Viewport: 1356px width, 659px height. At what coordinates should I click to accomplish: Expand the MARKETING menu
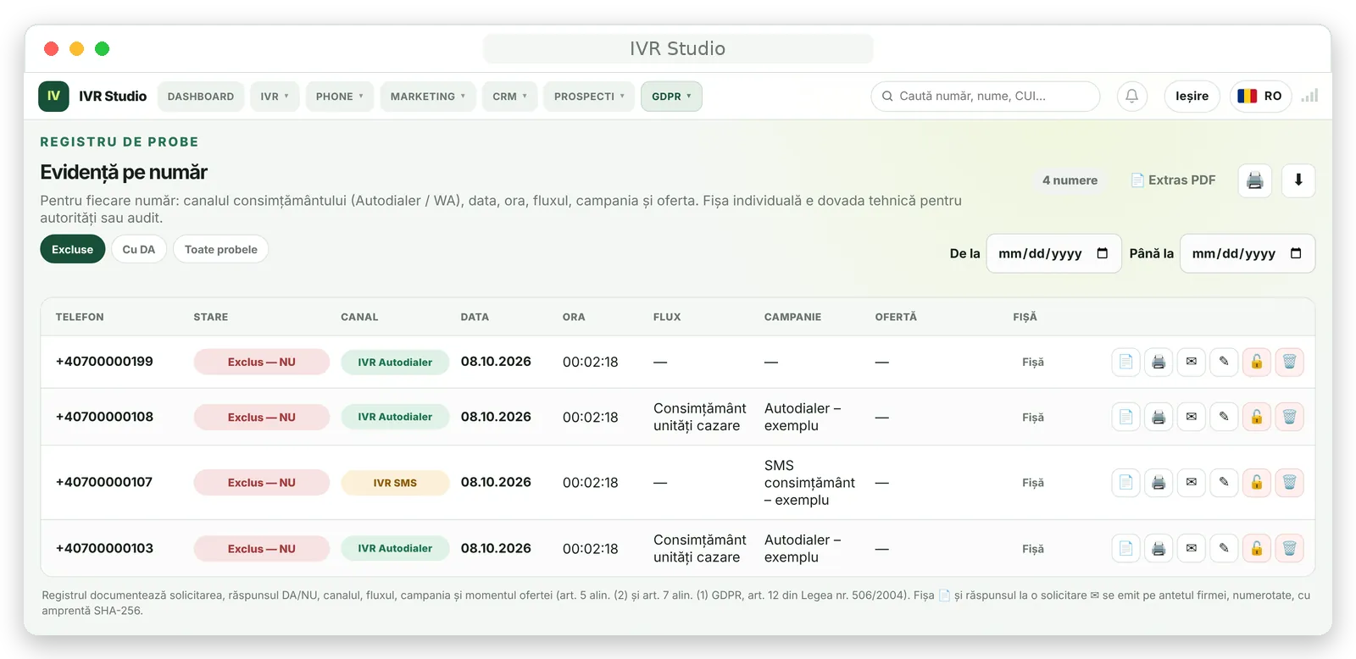[428, 96]
